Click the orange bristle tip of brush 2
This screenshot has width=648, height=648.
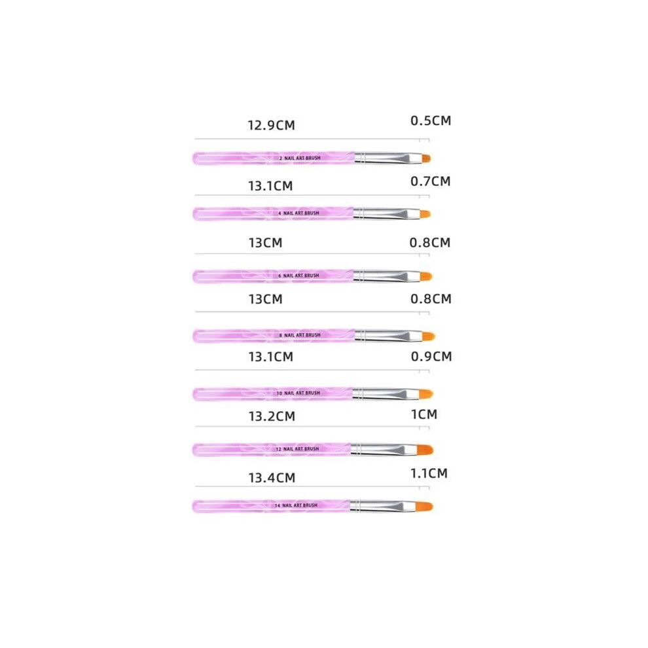426,158
